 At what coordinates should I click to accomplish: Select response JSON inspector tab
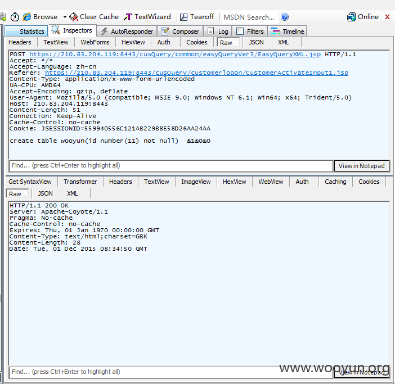(x=46, y=193)
